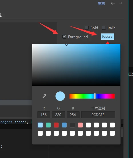Click the hex field showing 9CDCFE
This screenshot has width=133, height=158.
pyautogui.click(x=98, y=115)
